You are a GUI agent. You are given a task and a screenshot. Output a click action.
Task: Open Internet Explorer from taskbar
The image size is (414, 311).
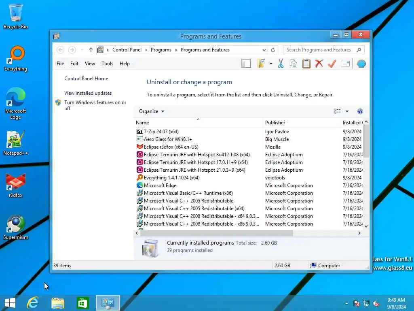(x=33, y=303)
